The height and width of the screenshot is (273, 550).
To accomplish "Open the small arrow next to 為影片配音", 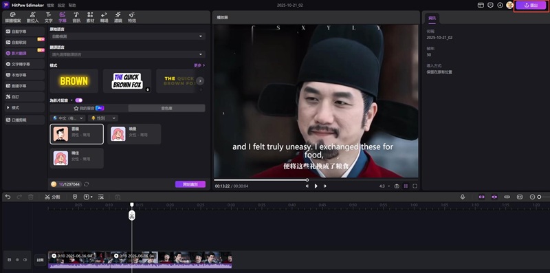I will [x=71, y=100].
